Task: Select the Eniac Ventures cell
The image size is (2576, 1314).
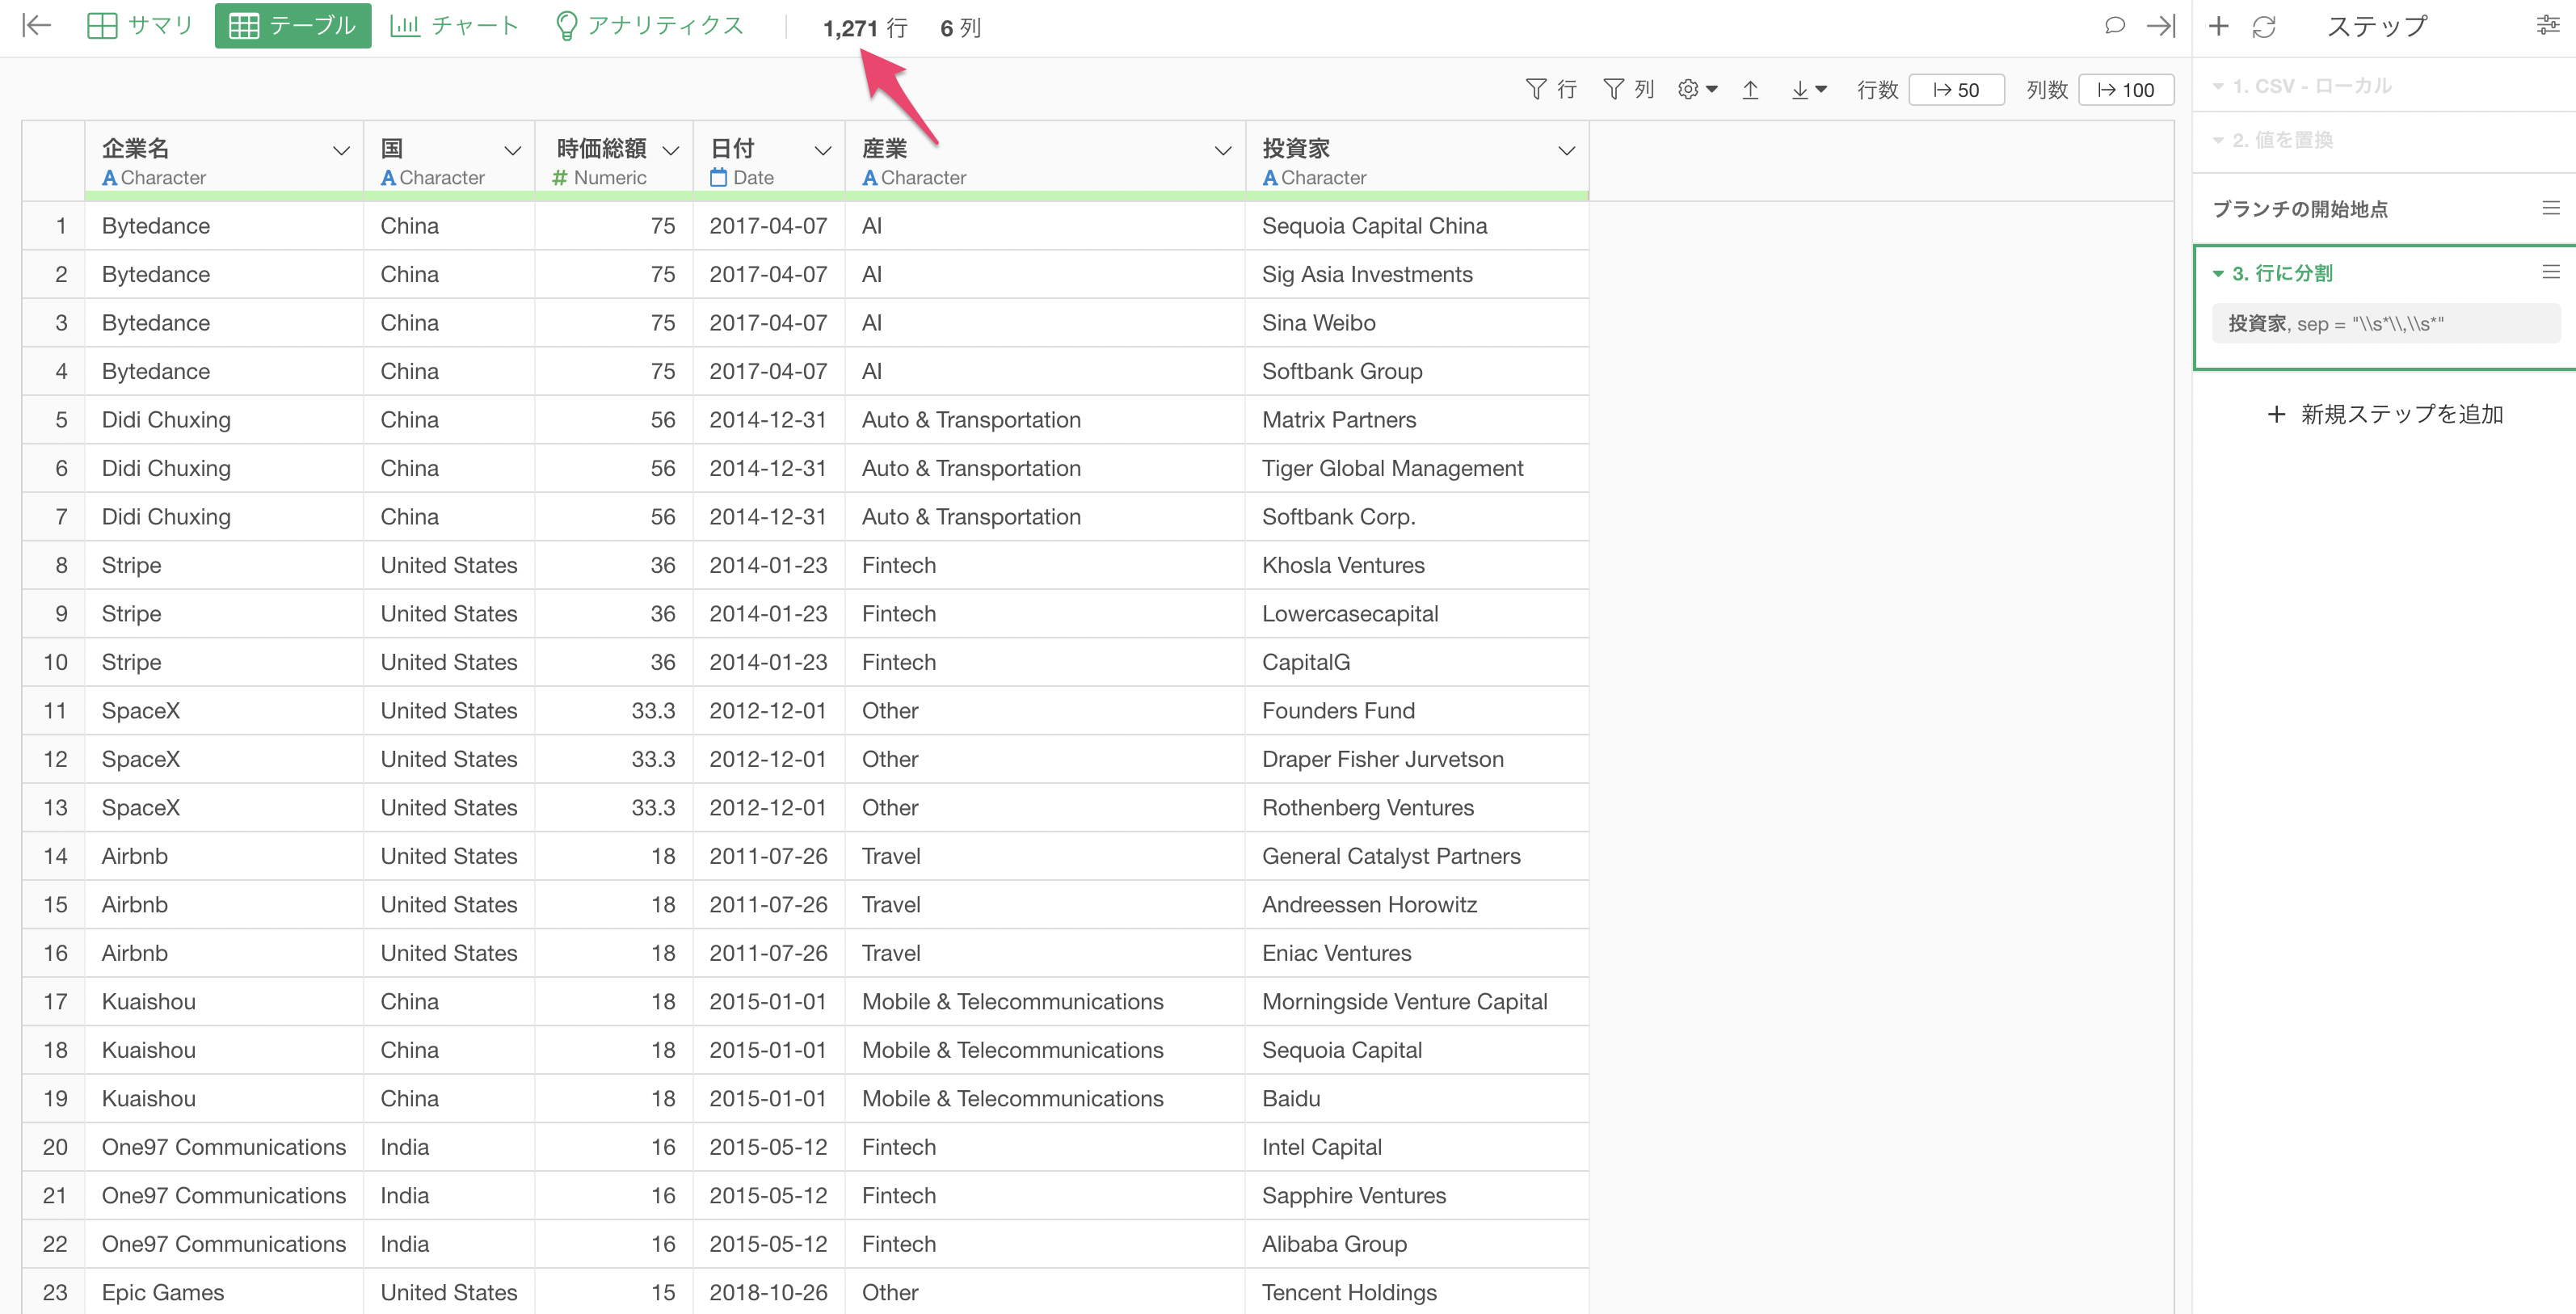Action: tap(1417, 953)
